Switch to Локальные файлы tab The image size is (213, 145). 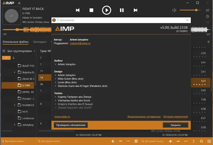[x=15, y=42]
